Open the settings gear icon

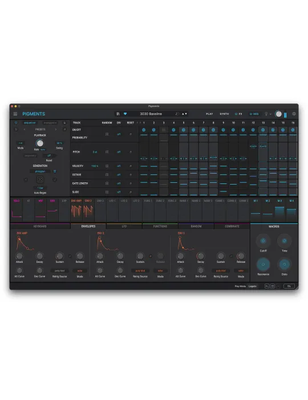click(294, 114)
